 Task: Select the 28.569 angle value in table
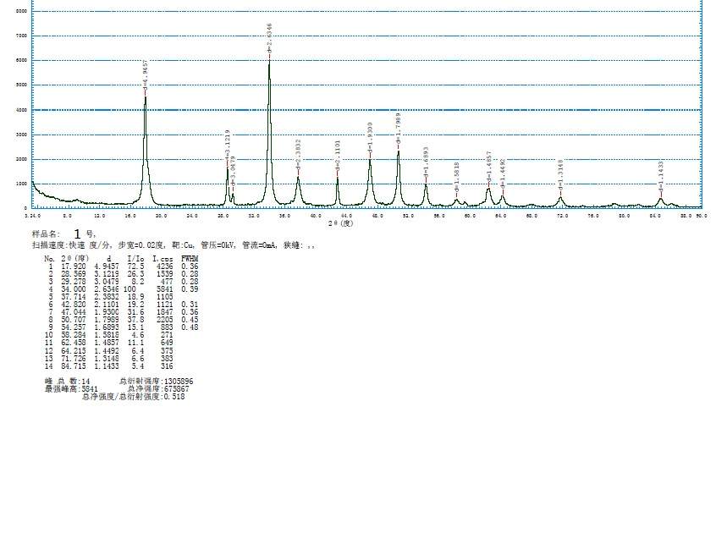(74, 274)
